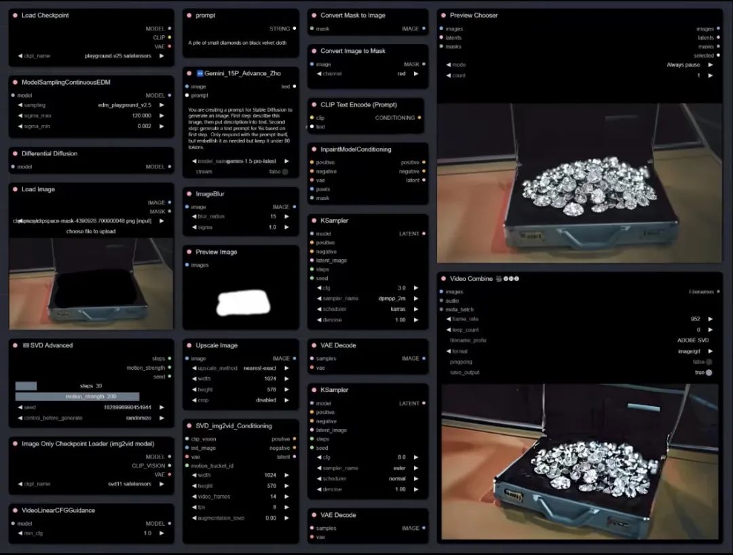Viewport: 733px width, 555px height.
Task: Open upscale_method nearest-exact selector
Action: [240, 368]
